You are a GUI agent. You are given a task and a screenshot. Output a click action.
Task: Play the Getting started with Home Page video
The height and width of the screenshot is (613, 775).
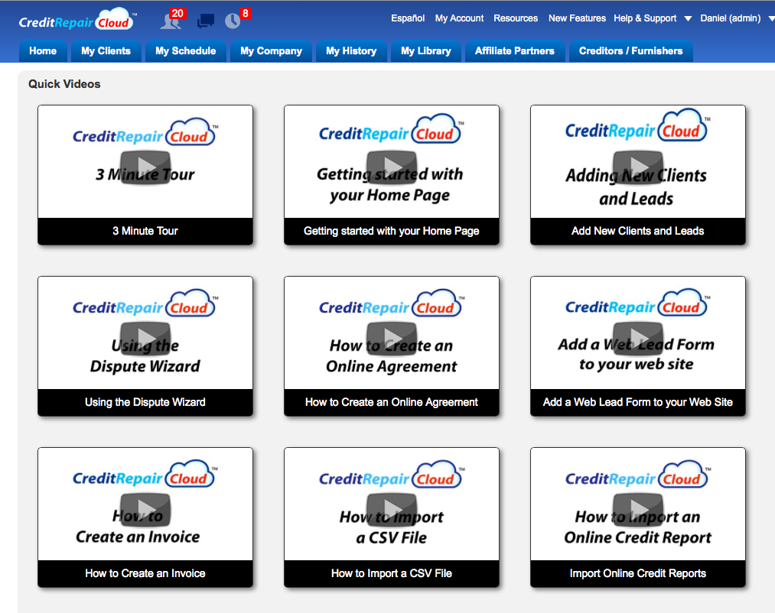(392, 167)
